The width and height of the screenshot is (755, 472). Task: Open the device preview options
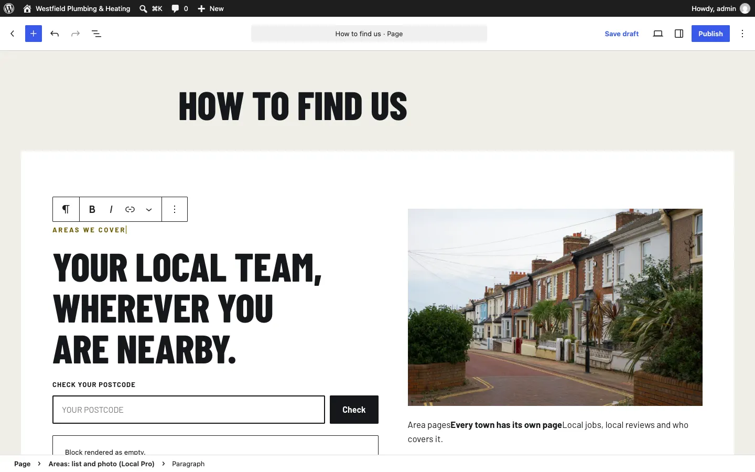click(x=658, y=34)
